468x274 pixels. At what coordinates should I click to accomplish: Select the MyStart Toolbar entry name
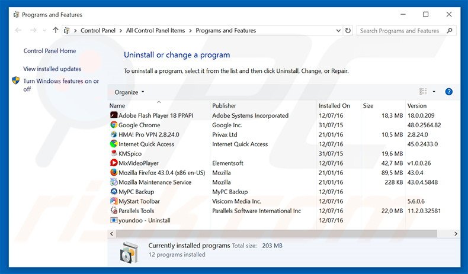[139, 201]
